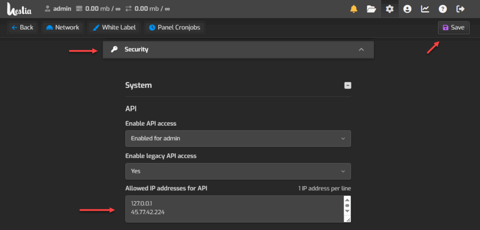Click the Hestia logo
Screen dimensions: 480x230
20,9
